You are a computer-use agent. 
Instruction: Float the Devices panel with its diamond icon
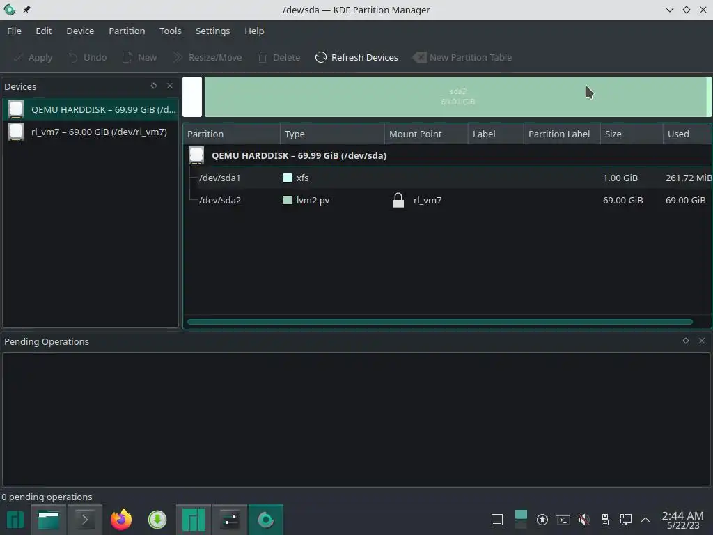pos(154,86)
